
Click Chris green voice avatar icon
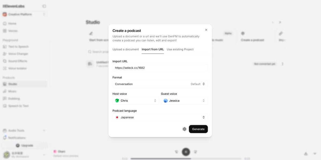pyautogui.click(x=117, y=101)
